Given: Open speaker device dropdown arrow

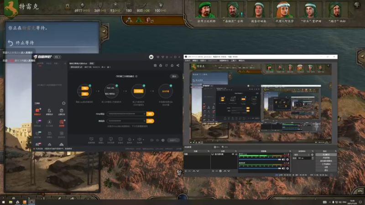Looking at the screenshot, I should (x=143, y=140).
